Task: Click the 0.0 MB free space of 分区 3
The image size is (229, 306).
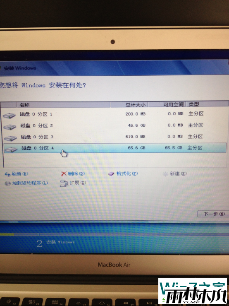Action: pos(175,136)
